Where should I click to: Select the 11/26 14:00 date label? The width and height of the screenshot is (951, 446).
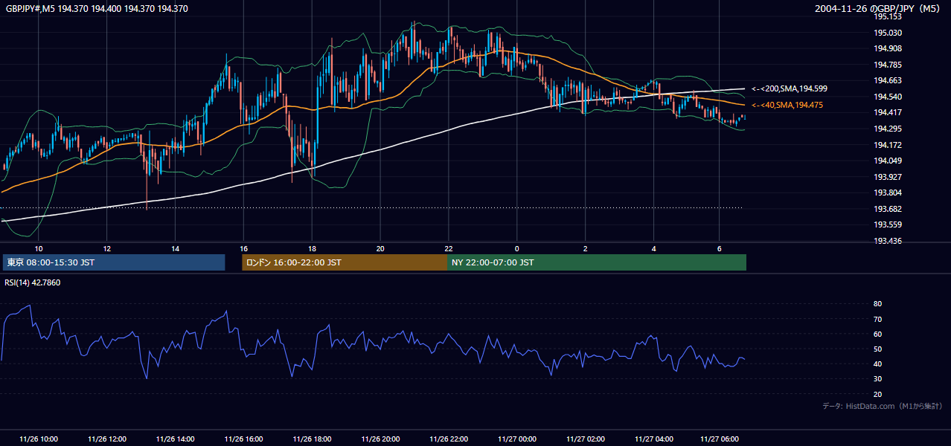[175, 439]
